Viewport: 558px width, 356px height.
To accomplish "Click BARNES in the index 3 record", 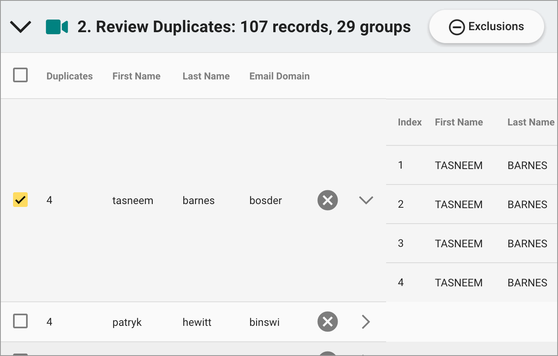I will pos(527,244).
